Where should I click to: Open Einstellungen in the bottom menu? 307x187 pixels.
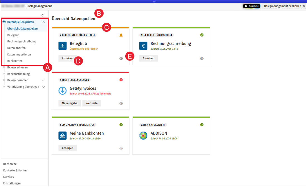pos(12,183)
